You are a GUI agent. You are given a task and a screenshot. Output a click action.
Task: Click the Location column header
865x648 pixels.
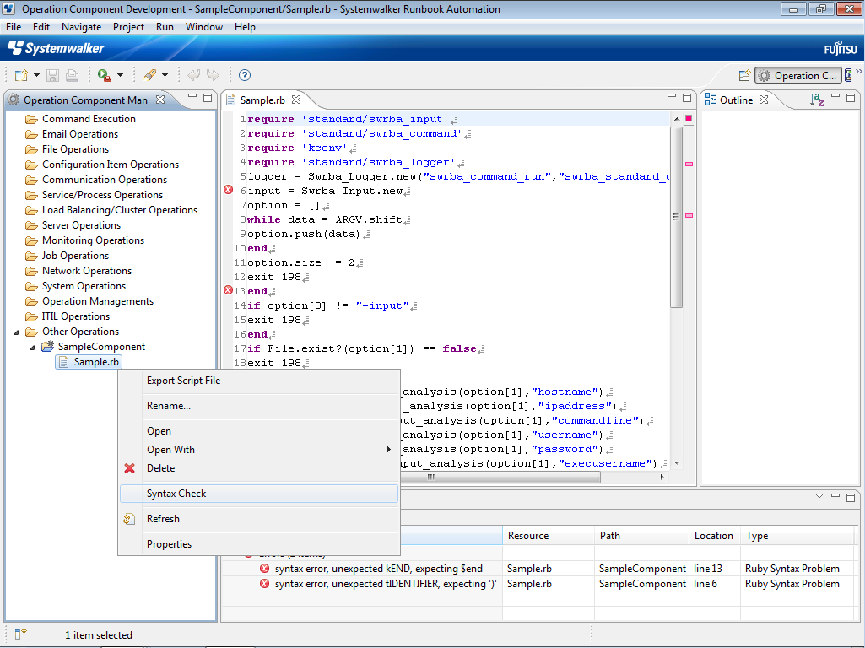(715, 536)
